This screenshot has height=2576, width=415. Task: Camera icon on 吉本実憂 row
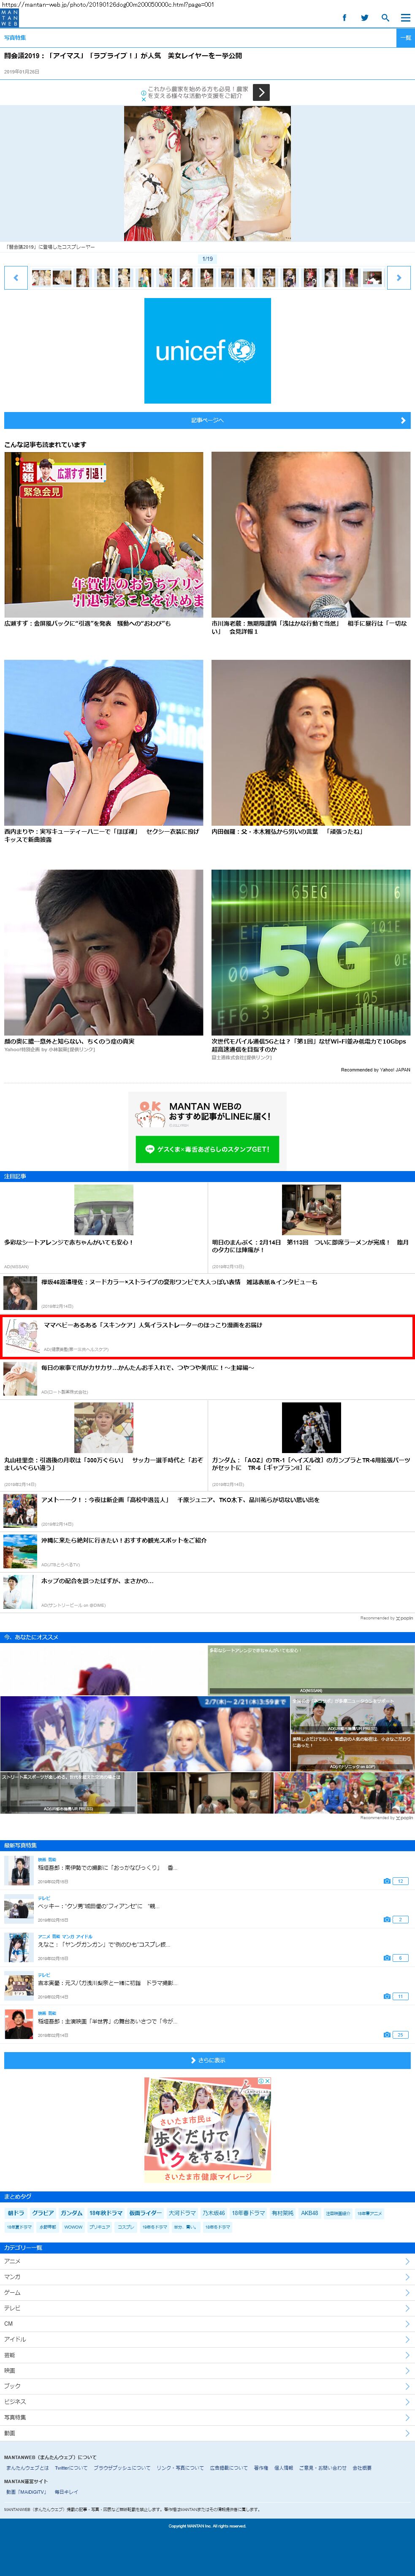click(x=387, y=1996)
